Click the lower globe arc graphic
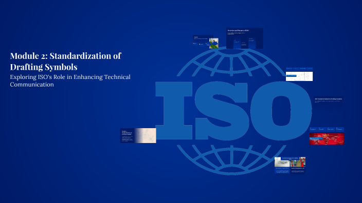This screenshot has width=362, height=203. click(x=231, y=160)
